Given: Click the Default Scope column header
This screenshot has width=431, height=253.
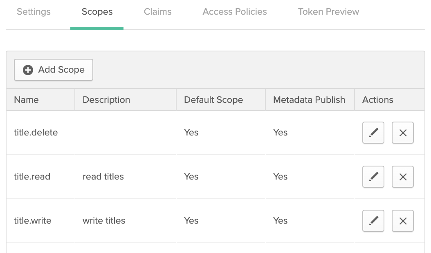Looking at the screenshot, I should 213,100.
